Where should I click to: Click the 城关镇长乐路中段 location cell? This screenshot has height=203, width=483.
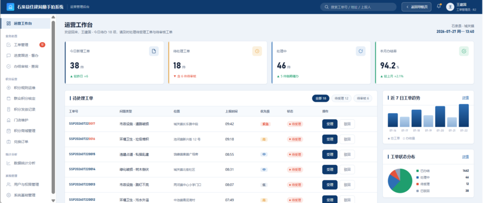[x=186, y=124]
